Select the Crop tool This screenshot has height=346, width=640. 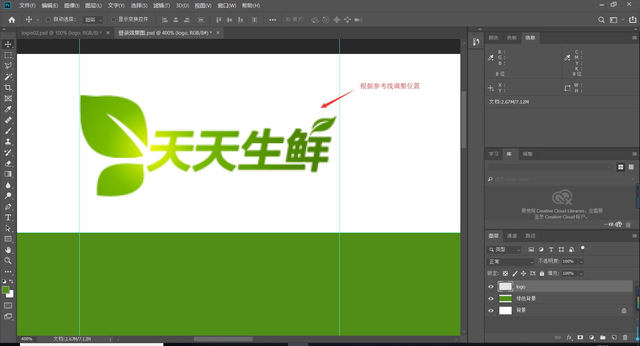[8, 88]
